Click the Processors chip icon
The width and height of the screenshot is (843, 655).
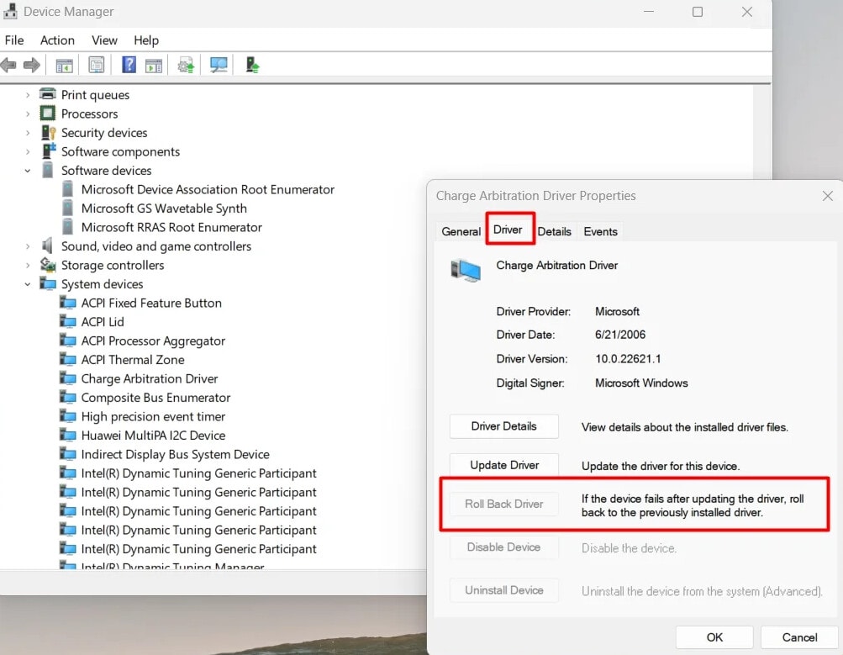[48, 113]
